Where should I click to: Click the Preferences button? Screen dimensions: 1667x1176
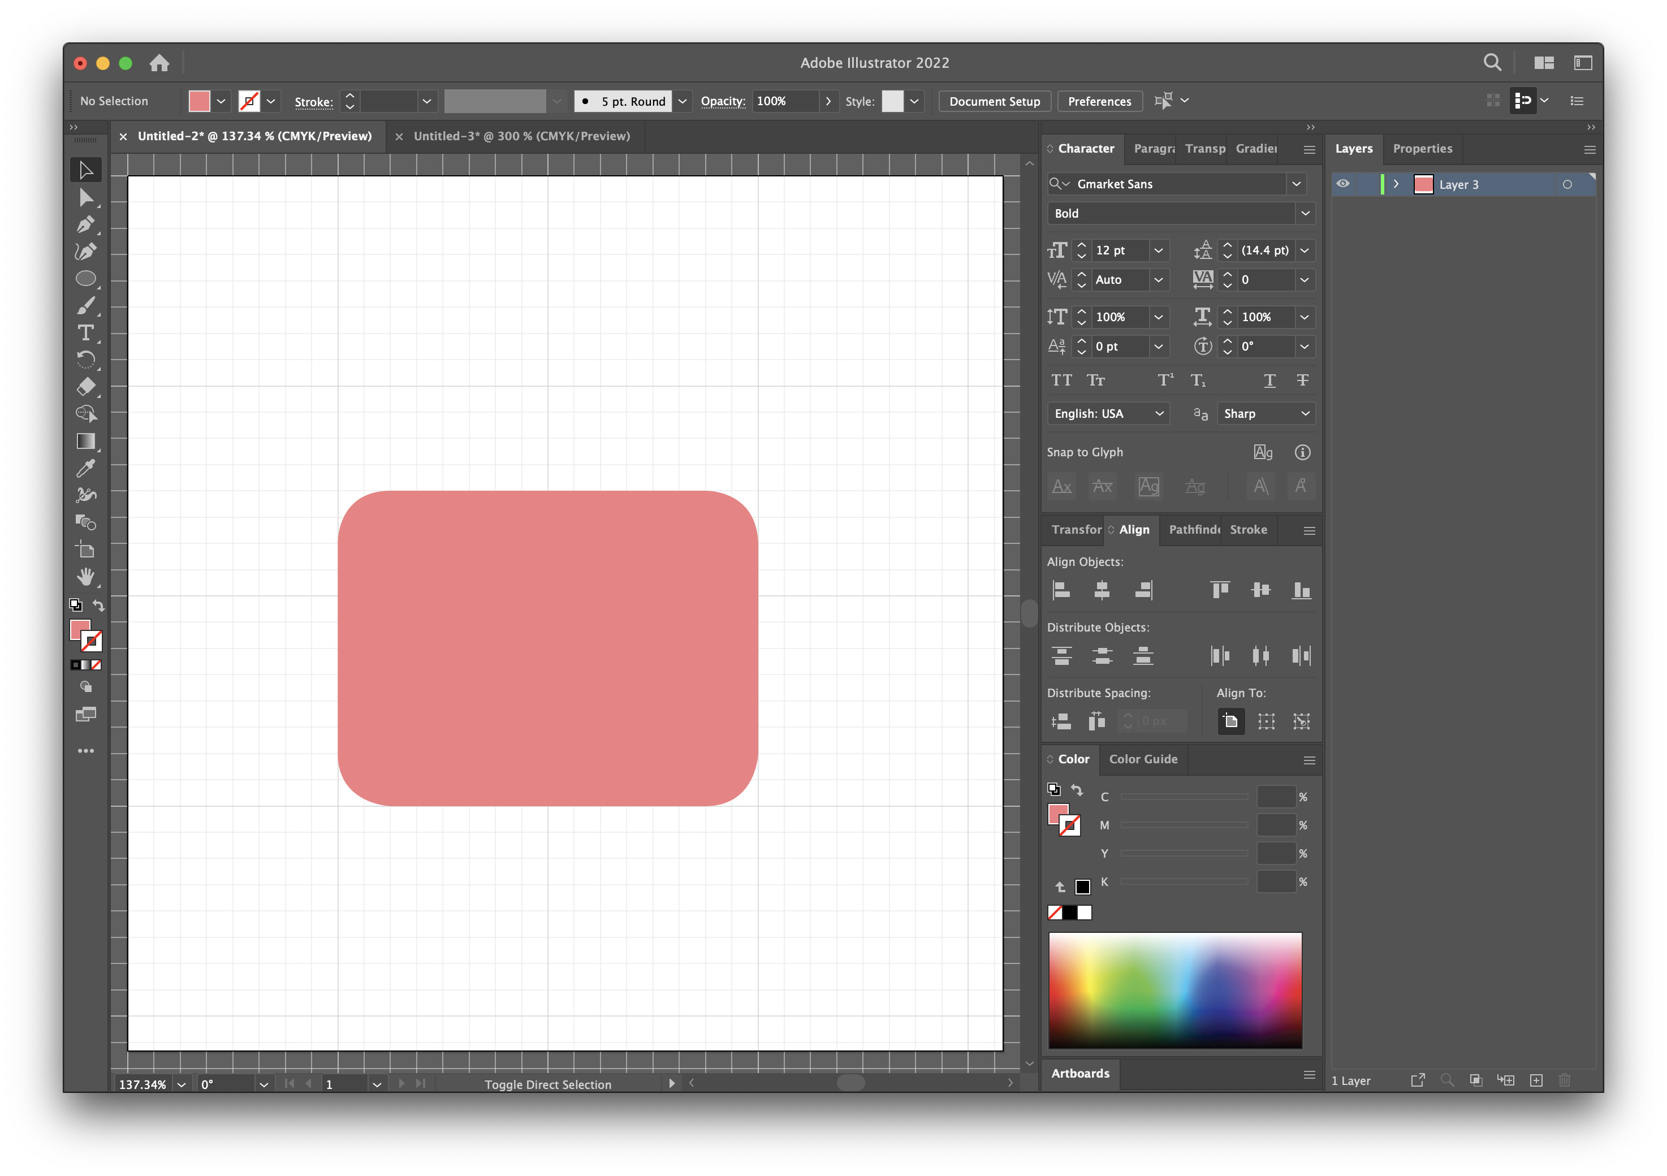tap(1099, 102)
